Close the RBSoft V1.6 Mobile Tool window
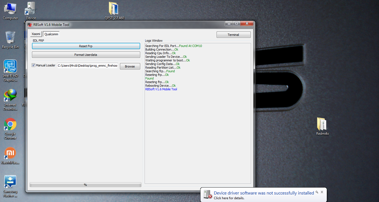Image resolution: width=379 pixels, height=202 pixels. [247, 24]
